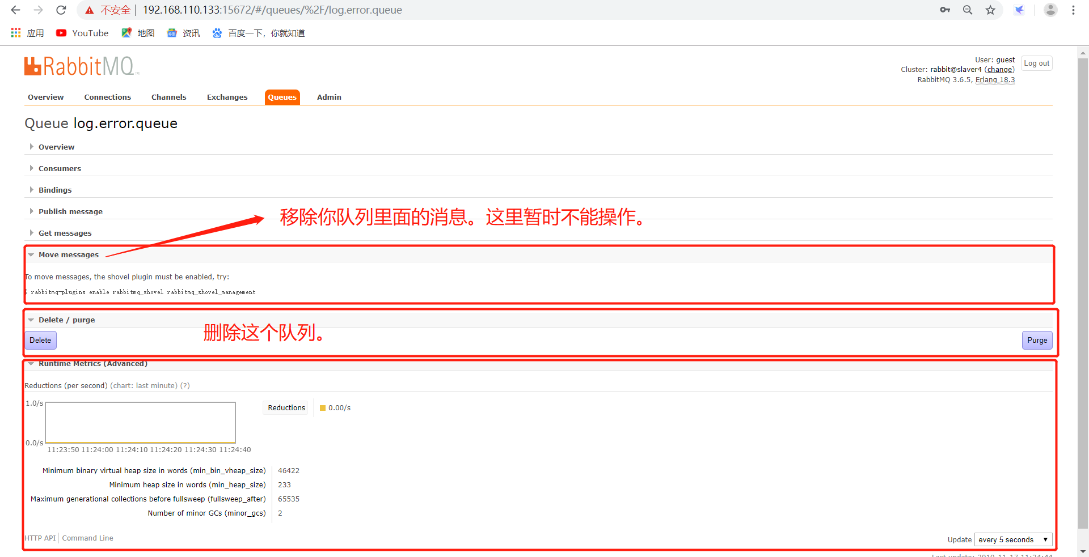Open the browser profile avatar icon
Viewport: 1089px width, 557px height.
tap(1050, 10)
